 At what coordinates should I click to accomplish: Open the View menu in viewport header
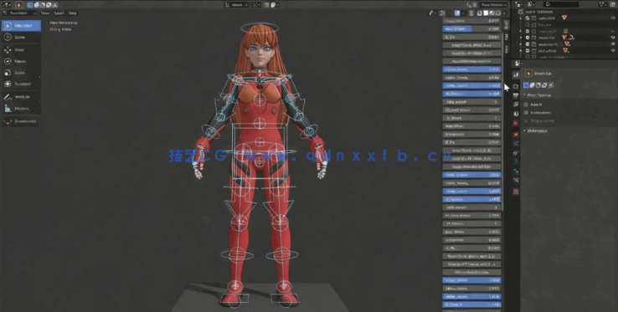(45, 13)
